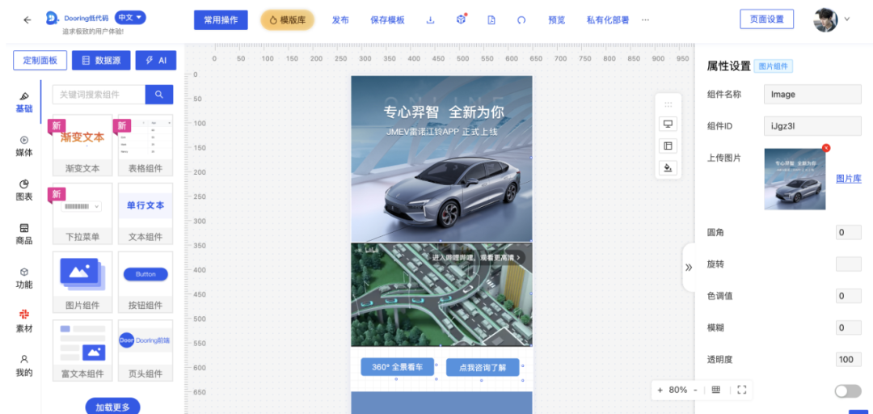873x414 pixels.
Task: Collapse the properties panel with double chevron
Action: coord(689,268)
